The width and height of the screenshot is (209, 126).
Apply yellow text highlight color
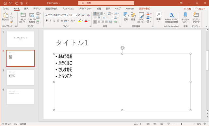[80, 21]
